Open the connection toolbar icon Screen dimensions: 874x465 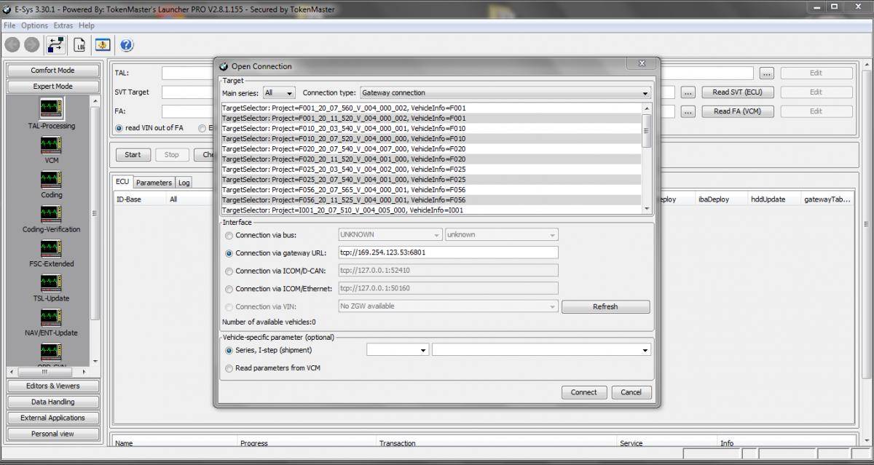point(55,45)
